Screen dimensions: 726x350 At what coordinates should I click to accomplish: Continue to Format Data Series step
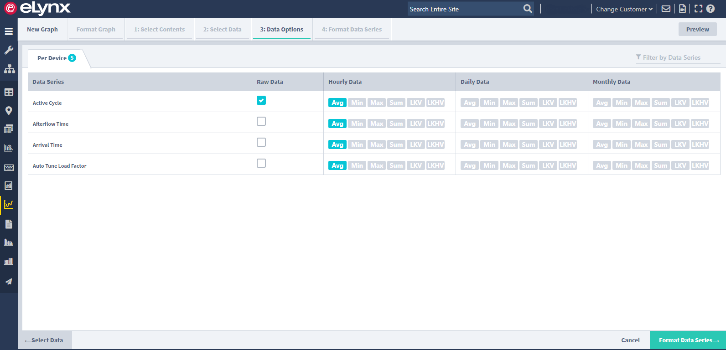pos(688,340)
